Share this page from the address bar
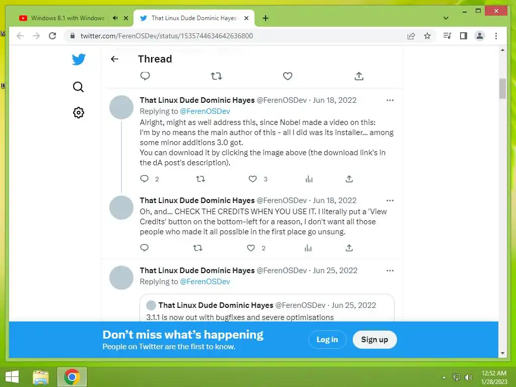The image size is (516, 387). click(x=411, y=36)
